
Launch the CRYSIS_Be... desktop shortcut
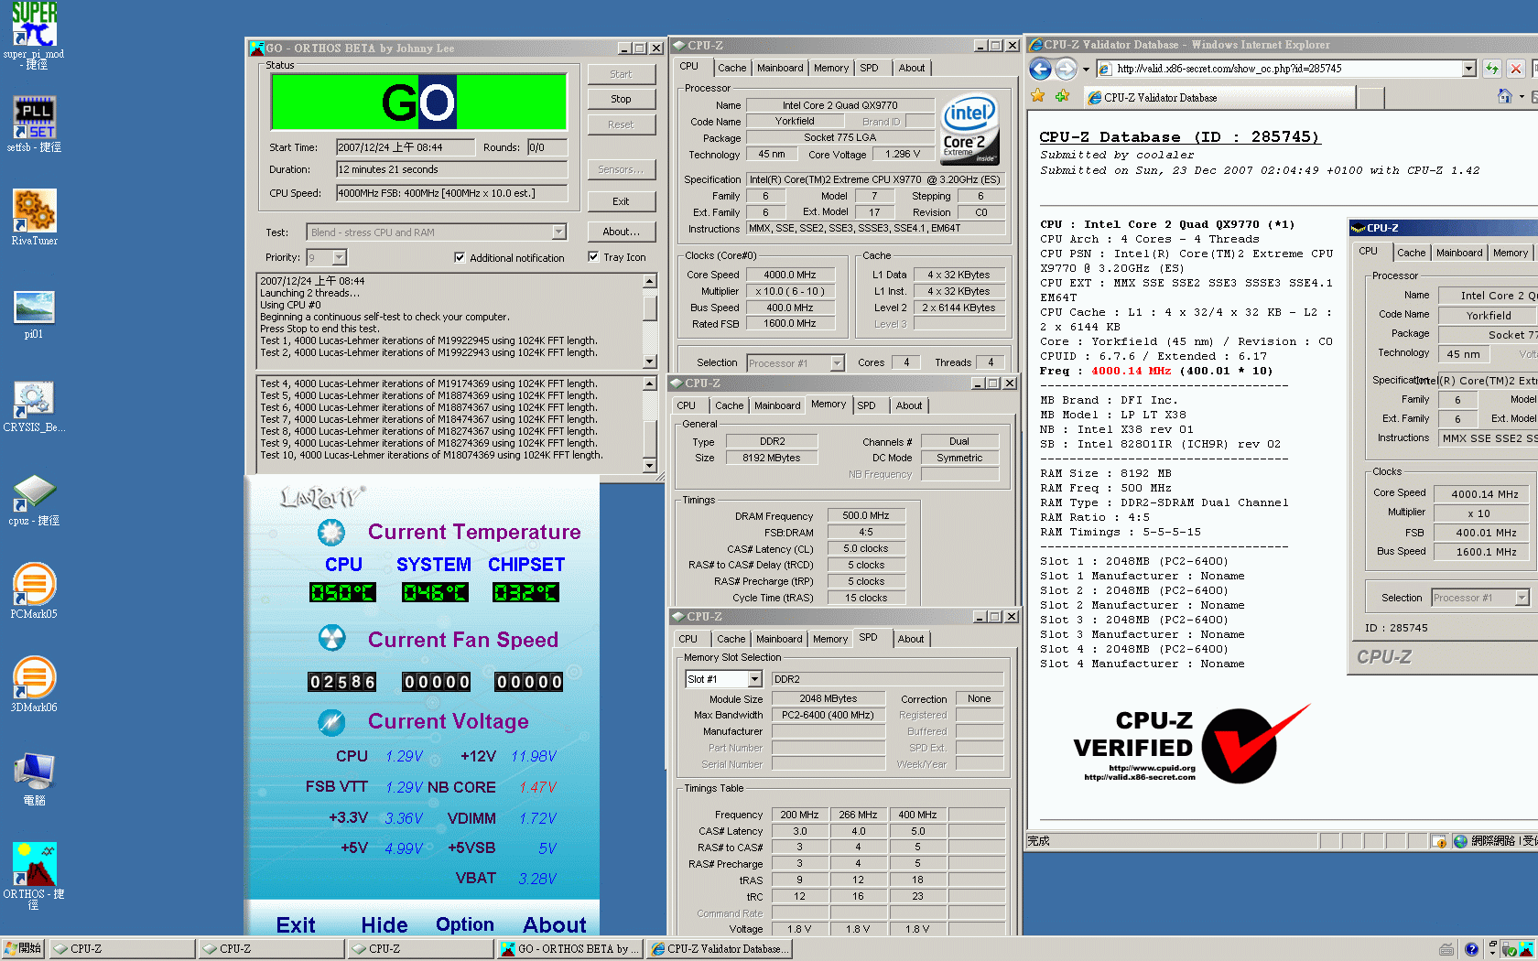pyautogui.click(x=34, y=406)
